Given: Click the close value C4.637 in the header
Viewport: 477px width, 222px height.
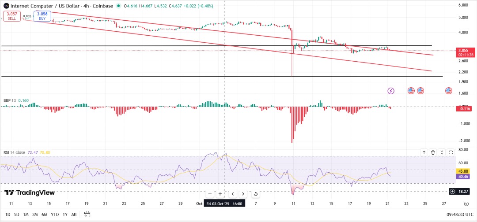Looking at the screenshot, I should tap(175, 6).
